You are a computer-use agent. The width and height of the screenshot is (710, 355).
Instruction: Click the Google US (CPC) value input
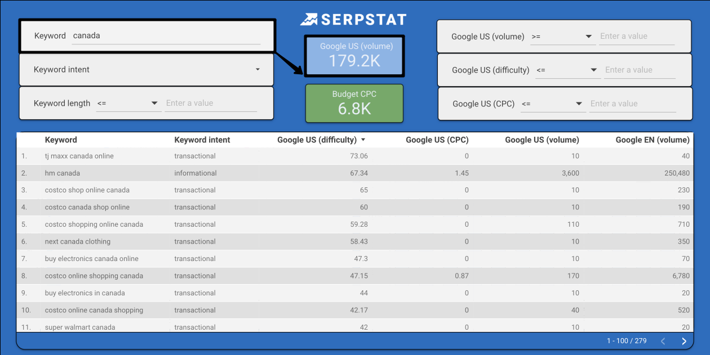click(x=632, y=104)
